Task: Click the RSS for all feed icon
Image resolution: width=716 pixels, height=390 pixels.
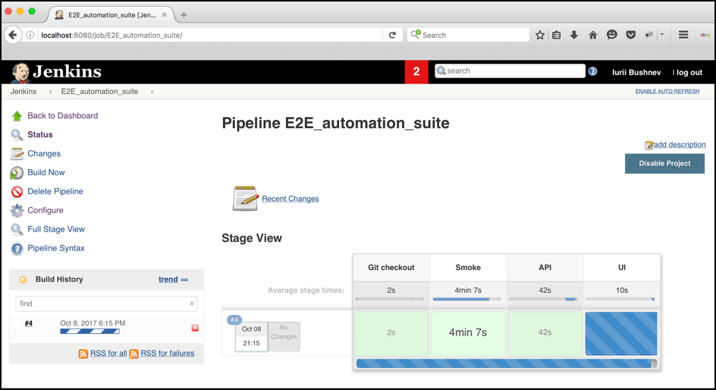Action: click(x=83, y=354)
